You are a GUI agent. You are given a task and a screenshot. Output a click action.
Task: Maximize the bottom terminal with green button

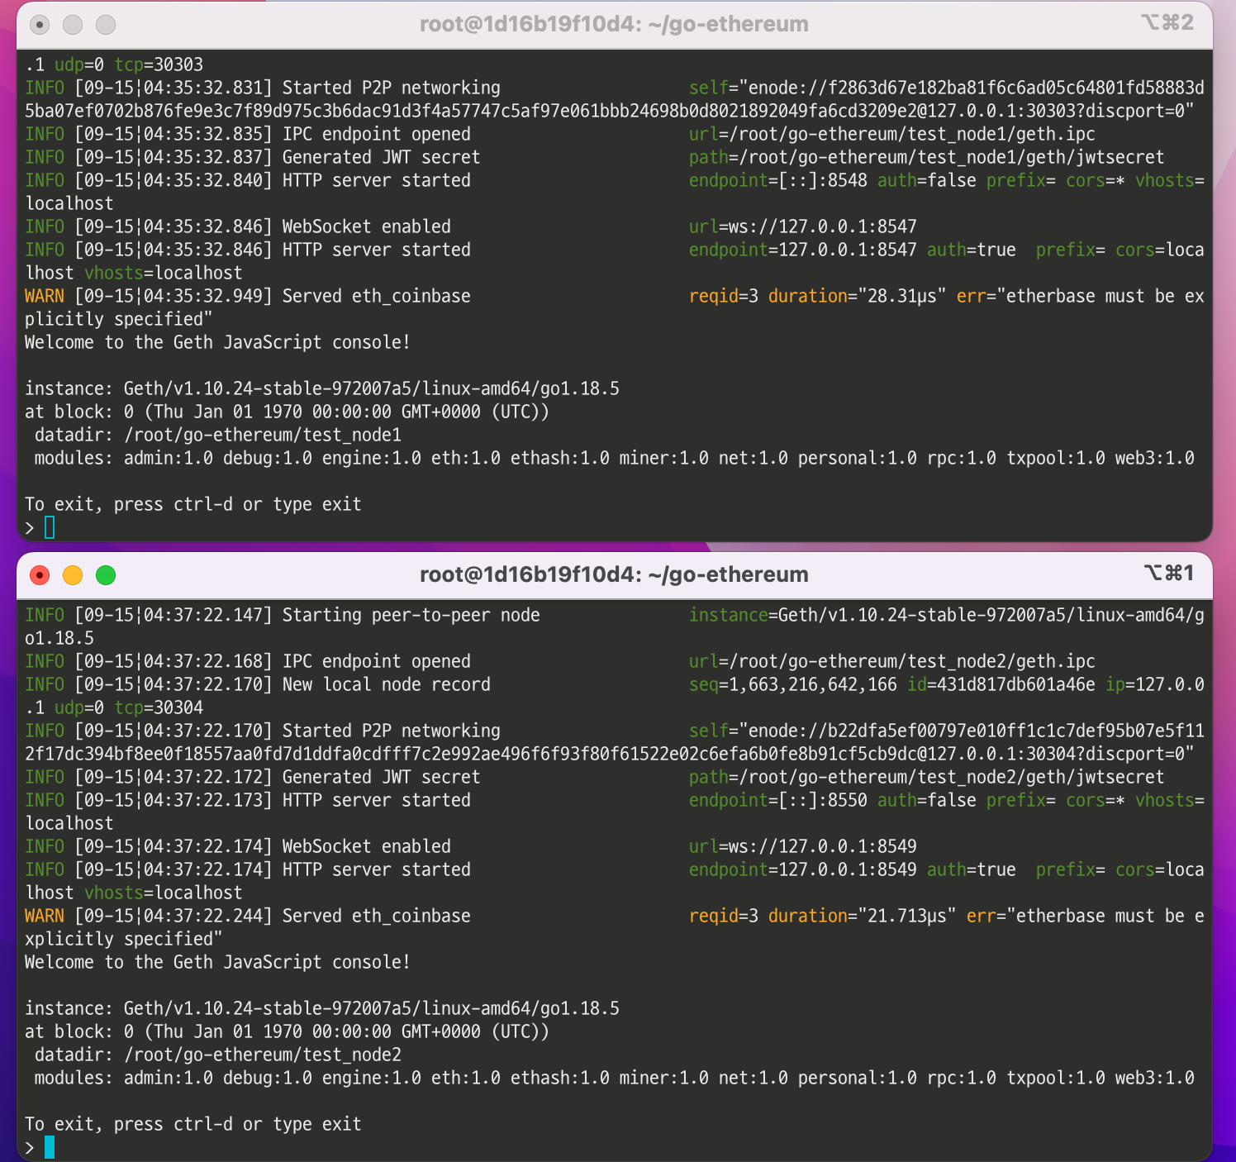tap(106, 575)
